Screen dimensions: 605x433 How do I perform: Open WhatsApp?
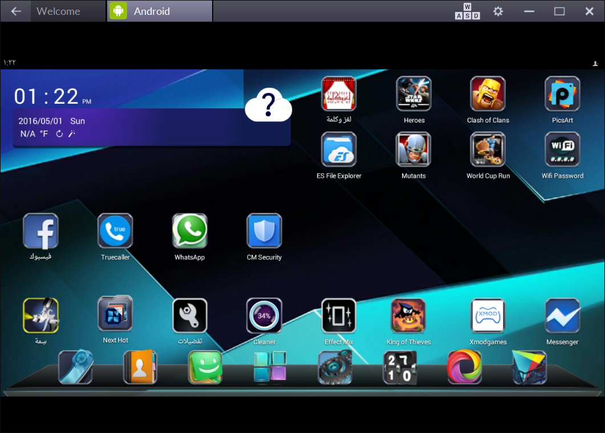tap(189, 231)
